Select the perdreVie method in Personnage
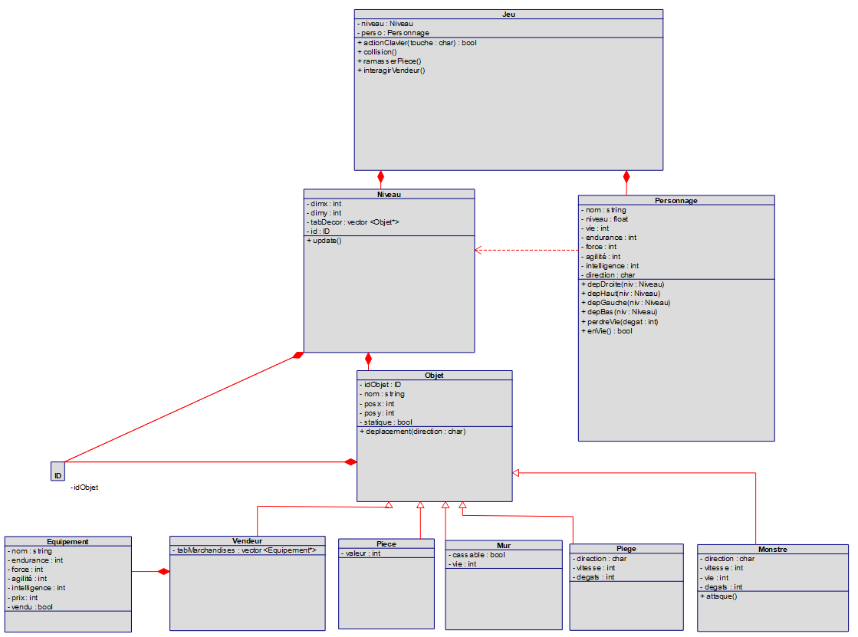This screenshot has width=858, height=637. point(622,321)
